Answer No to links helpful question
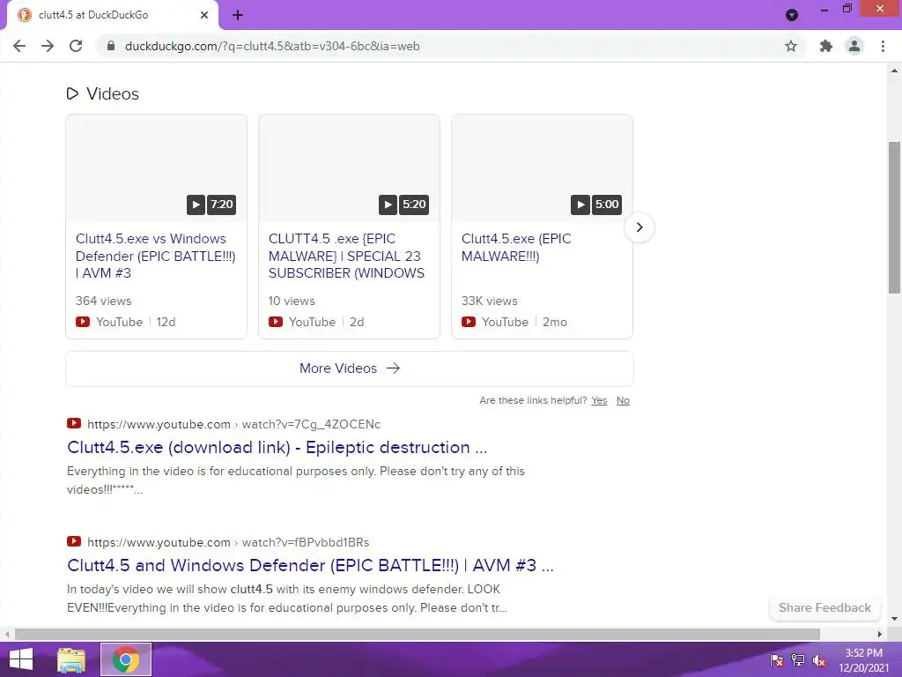The height and width of the screenshot is (677, 902). (623, 400)
